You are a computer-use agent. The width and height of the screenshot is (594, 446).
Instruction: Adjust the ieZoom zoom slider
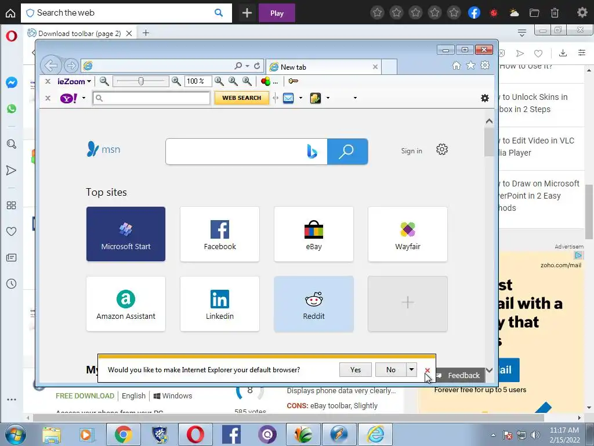(141, 81)
